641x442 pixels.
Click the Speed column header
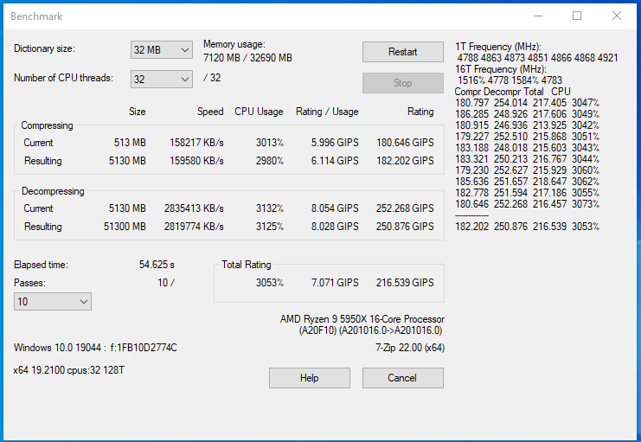[210, 112]
